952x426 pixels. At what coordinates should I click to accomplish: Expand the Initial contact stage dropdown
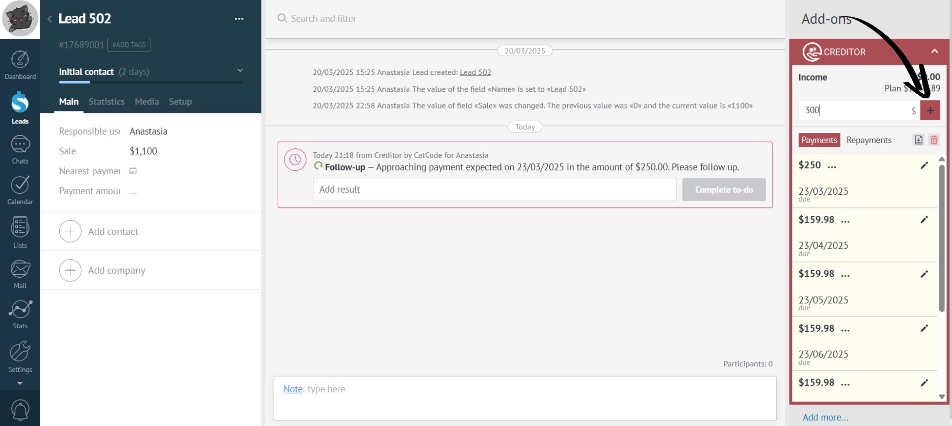[x=240, y=71]
